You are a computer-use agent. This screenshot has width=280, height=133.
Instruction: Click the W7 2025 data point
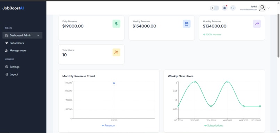(x=179, y=106)
